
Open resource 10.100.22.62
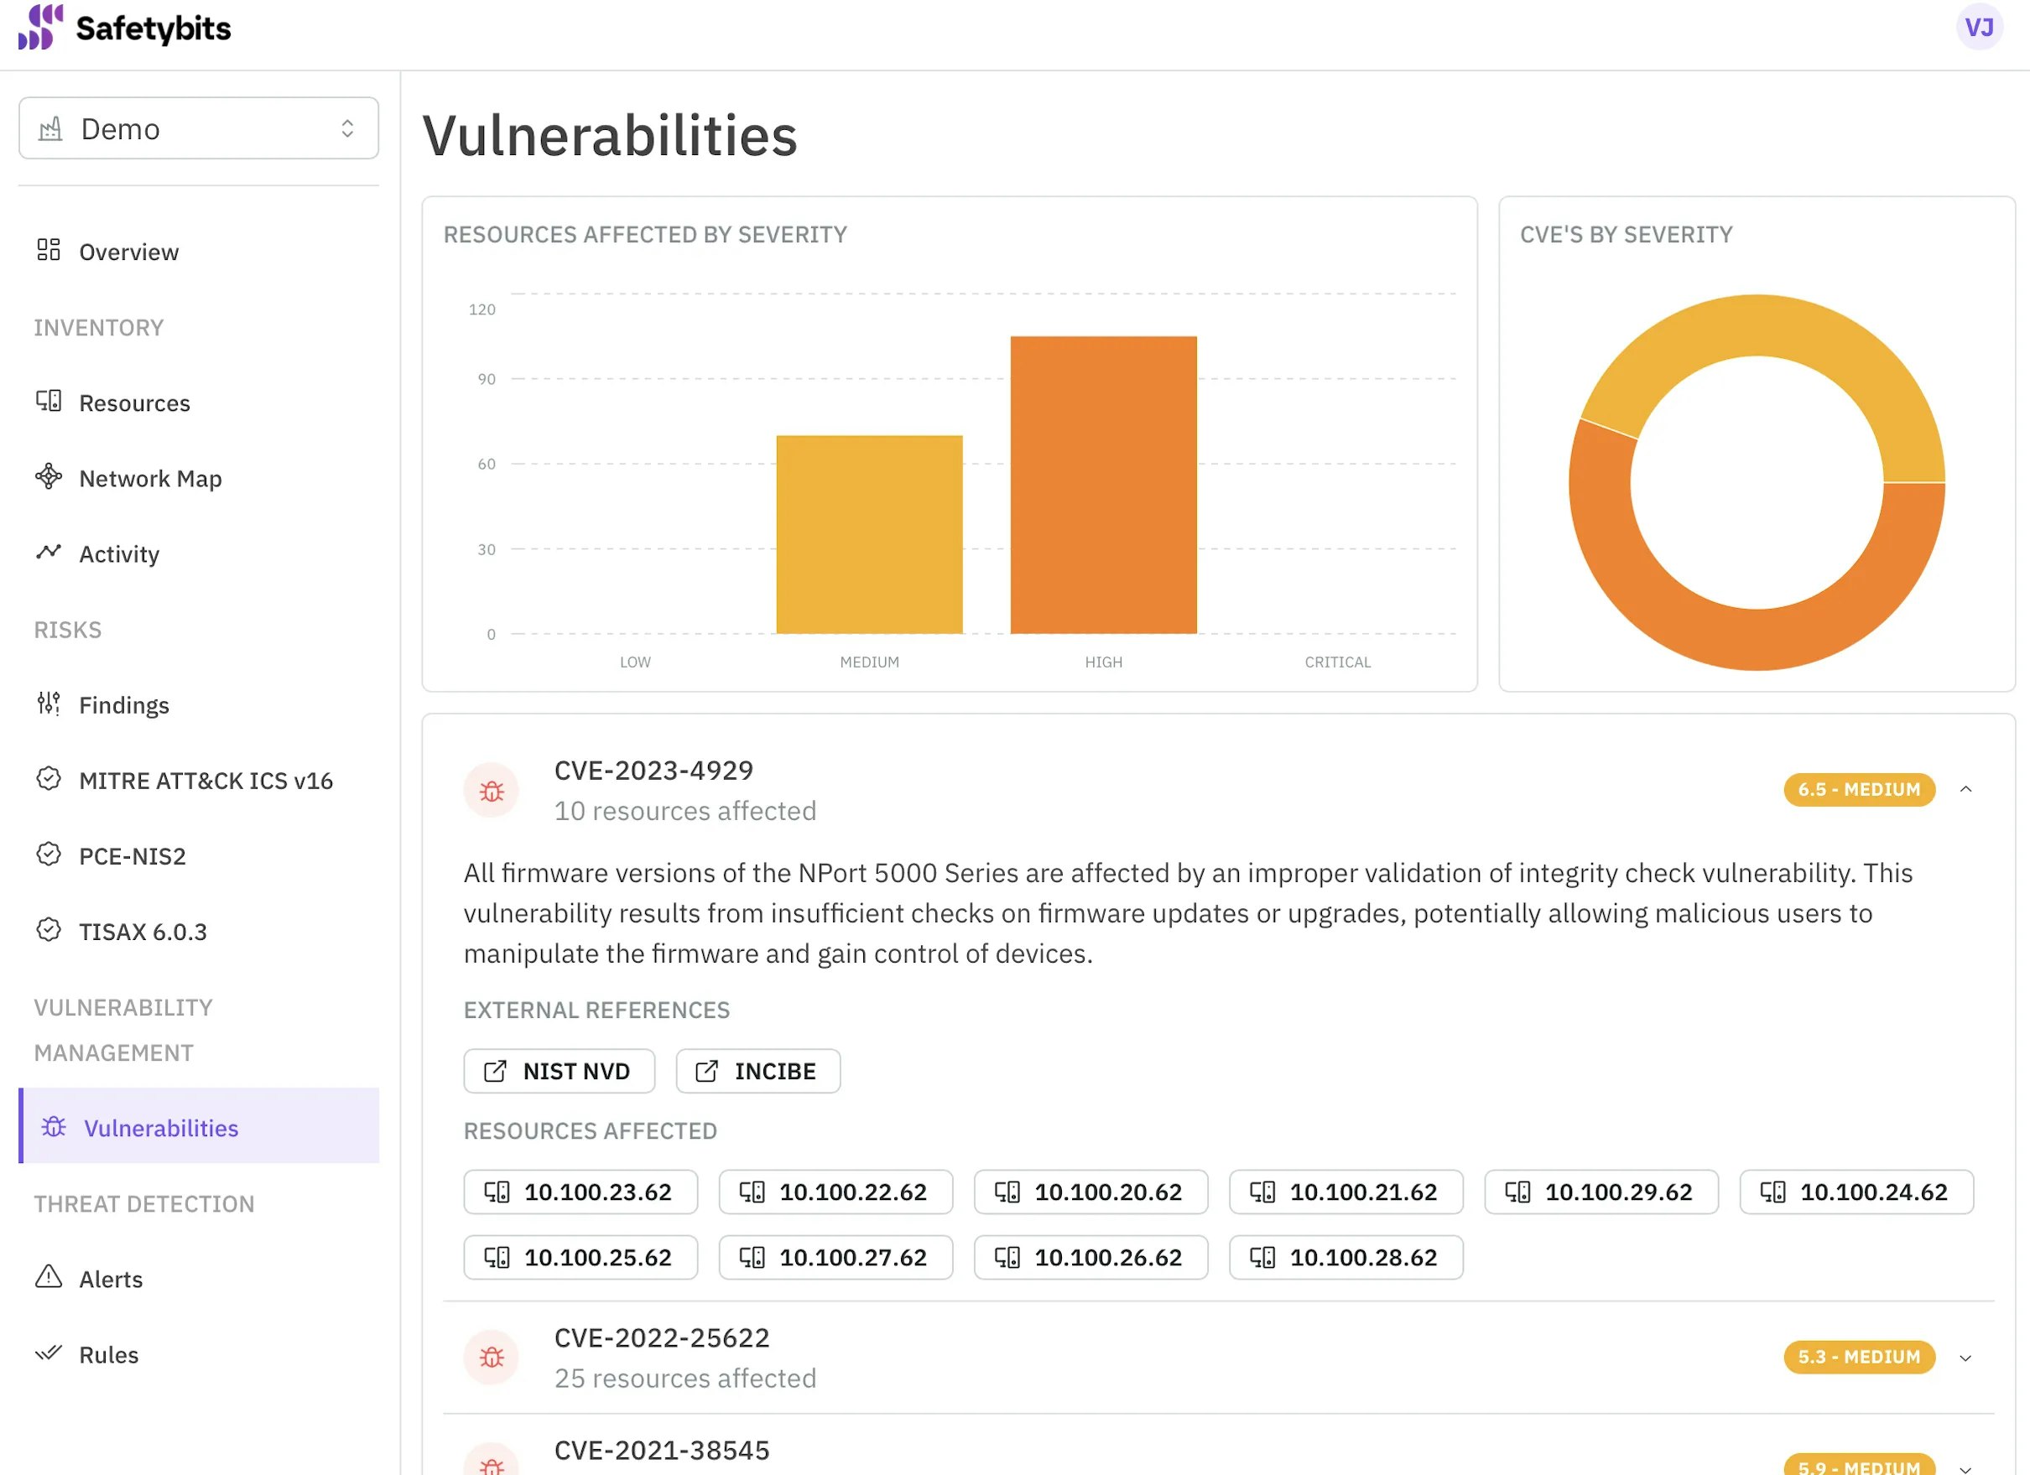pyautogui.click(x=836, y=1192)
